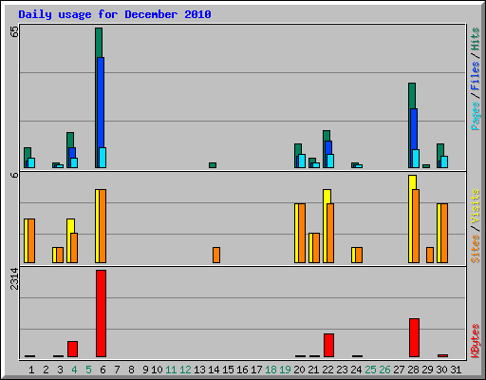Image resolution: width=486 pixels, height=380 pixels.
Task: Click day label '31' on the axis
Action: 456,370
